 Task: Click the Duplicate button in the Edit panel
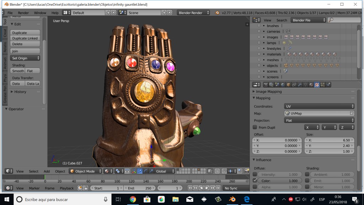pos(25,32)
